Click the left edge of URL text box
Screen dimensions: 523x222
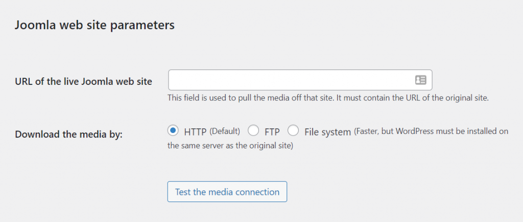[174, 80]
